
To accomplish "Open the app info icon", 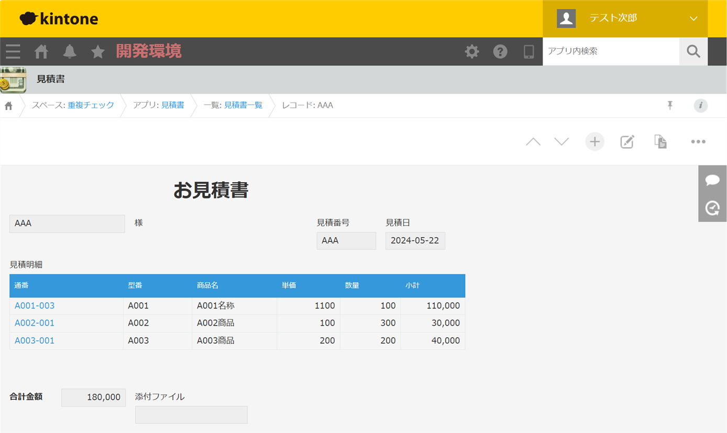I will [701, 105].
